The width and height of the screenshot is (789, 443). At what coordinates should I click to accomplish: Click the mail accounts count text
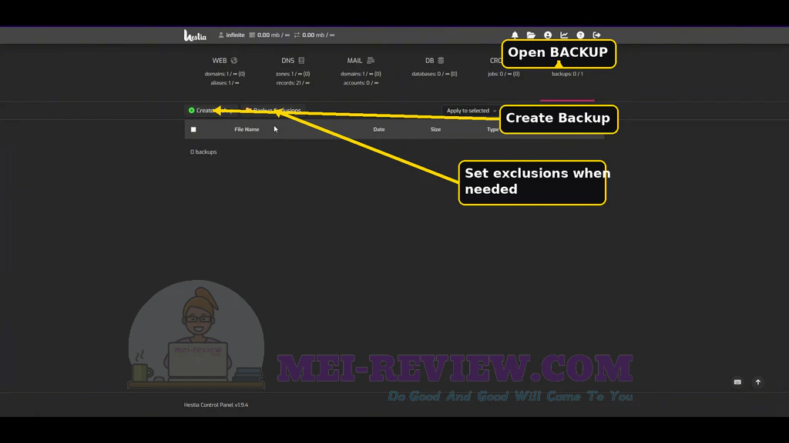click(361, 83)
